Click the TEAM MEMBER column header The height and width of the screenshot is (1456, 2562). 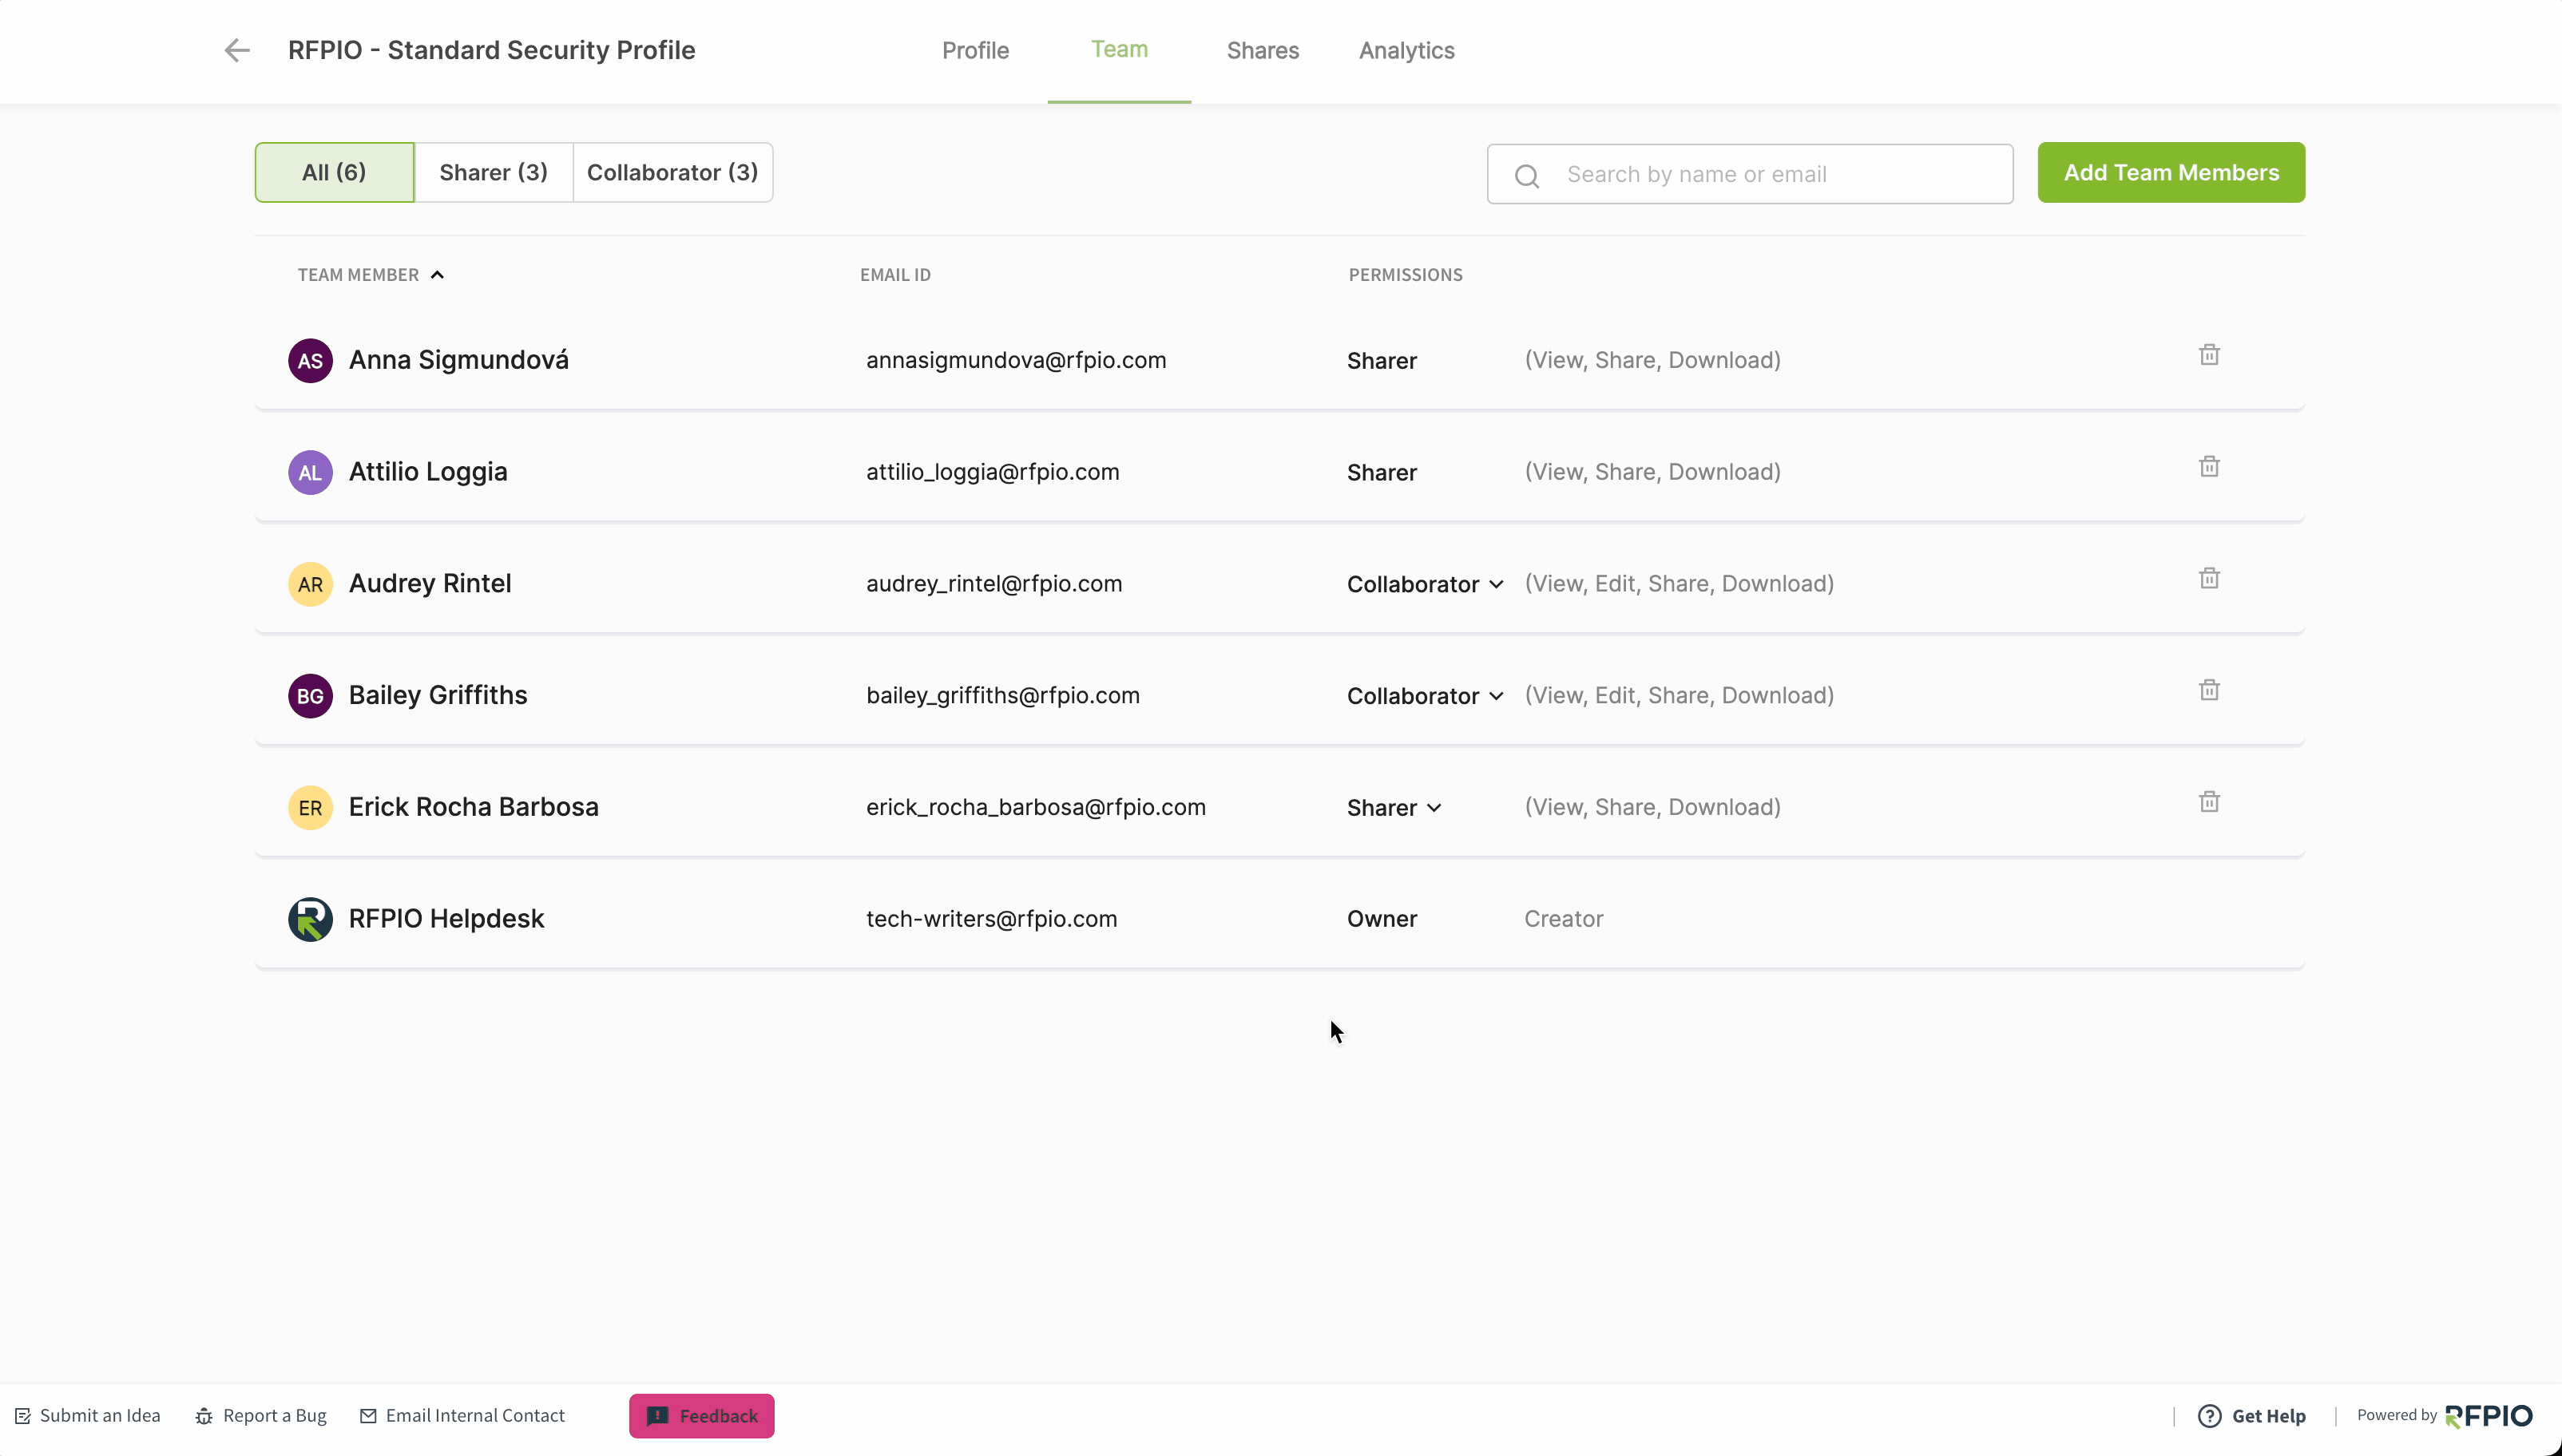pos(358,275)
